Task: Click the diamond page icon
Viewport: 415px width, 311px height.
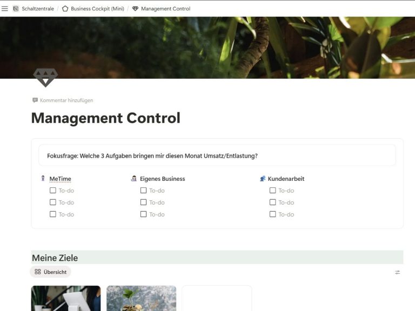Action: point(45,78)
